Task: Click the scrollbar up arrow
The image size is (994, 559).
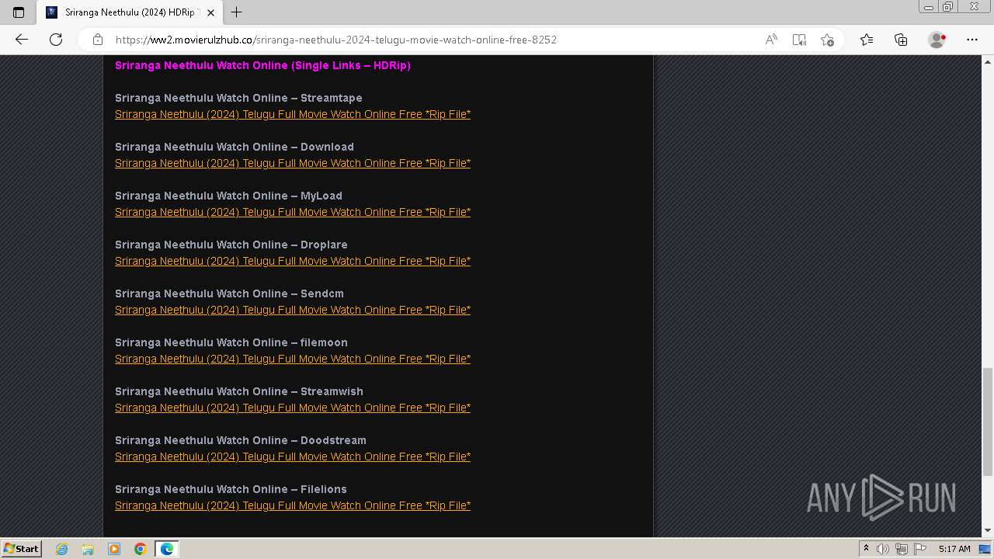Action: [988, 61]
